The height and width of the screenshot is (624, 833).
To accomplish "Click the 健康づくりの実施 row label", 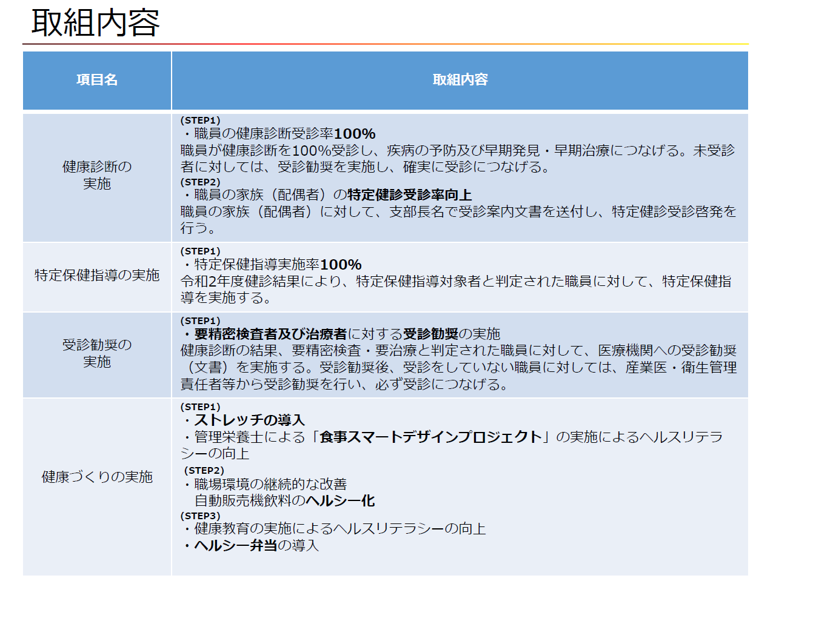I will (97, 477).
